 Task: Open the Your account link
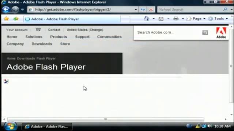click(17, 30)
